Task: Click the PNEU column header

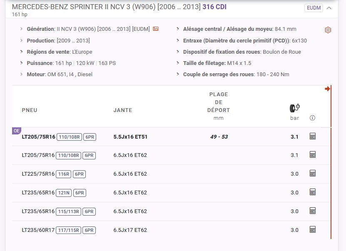Action: click(30, 110)
